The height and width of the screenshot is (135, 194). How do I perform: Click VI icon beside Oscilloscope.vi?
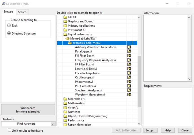click(129, 77)
